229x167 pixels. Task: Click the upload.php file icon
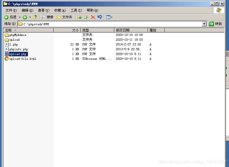click(6, 54)
